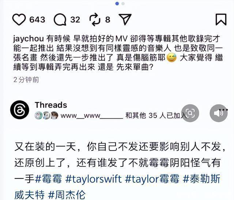Screen dimensions: 234x200
Task: Select the first carousel page dot
Action: coord(117,4)
